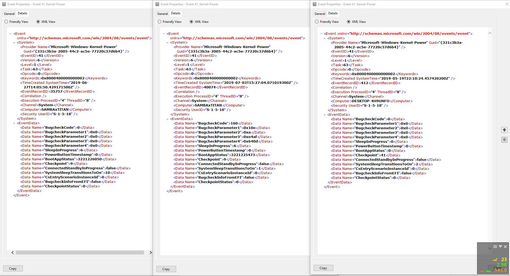Click Copy button in left window
This screenshot has height=276, width=510.
[13, 269]
